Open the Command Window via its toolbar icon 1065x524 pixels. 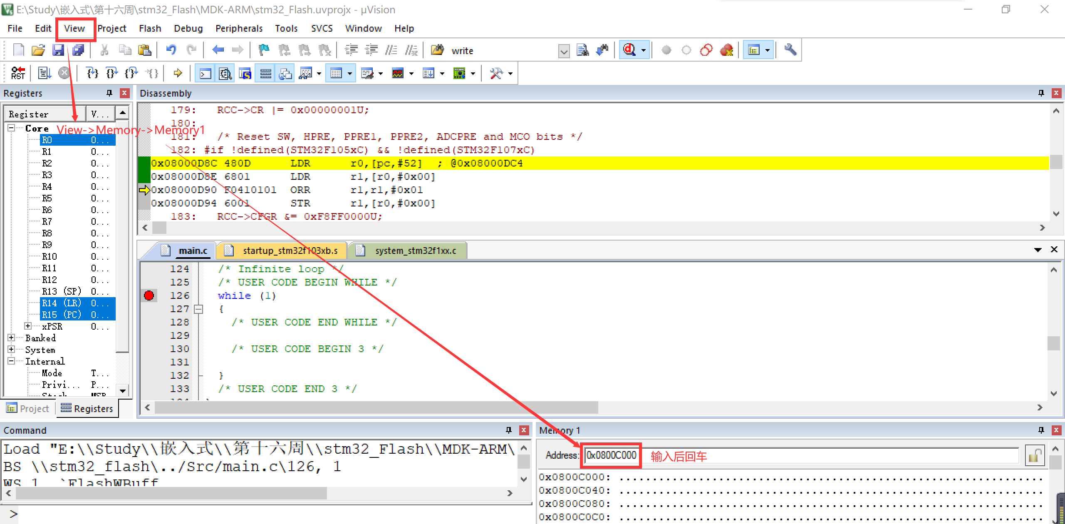pyautogui.click(x=206, y=73)
